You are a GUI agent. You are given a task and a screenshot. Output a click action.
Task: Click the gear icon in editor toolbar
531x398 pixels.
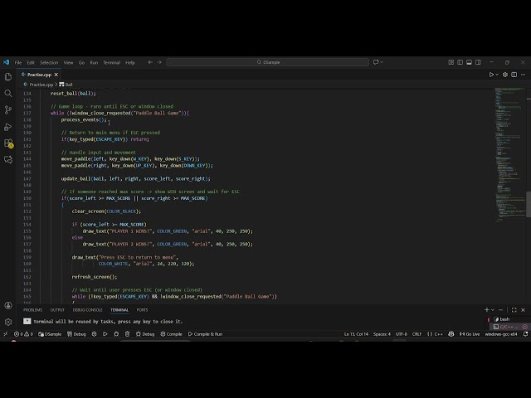[505, 75]
